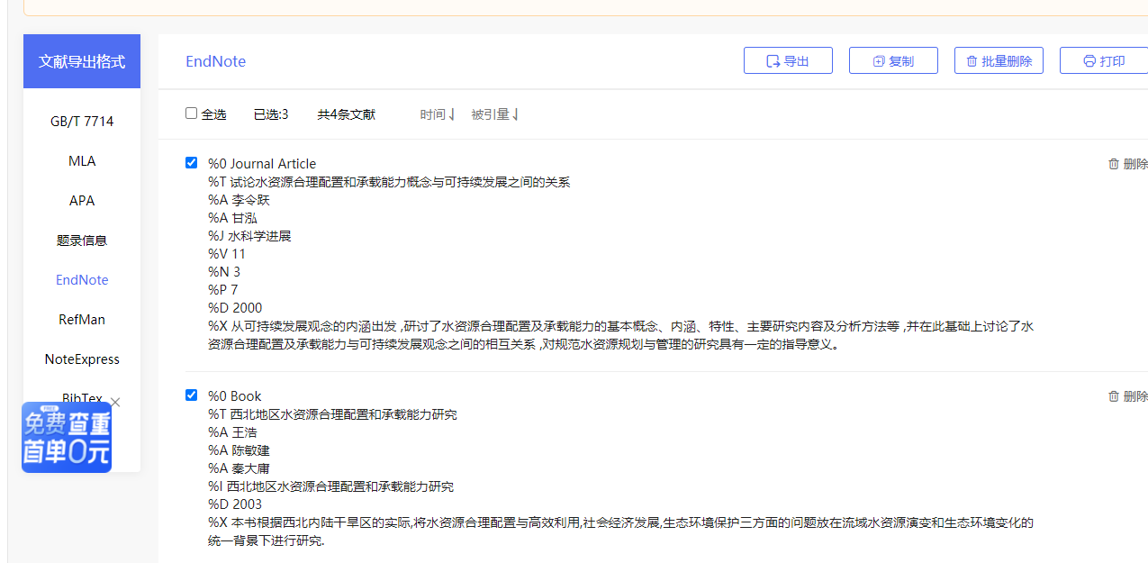Sort the list by 时间
The width and height of the screenshot is (1148, 563).
(438, 114)
